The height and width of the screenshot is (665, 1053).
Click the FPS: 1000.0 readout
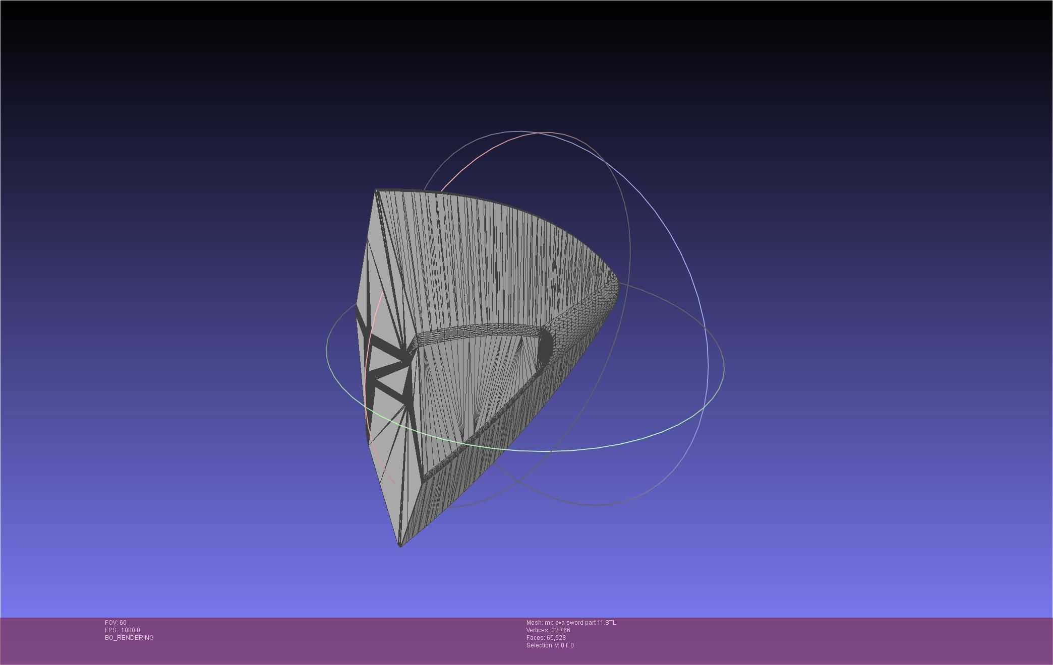[x=123, y=630]
